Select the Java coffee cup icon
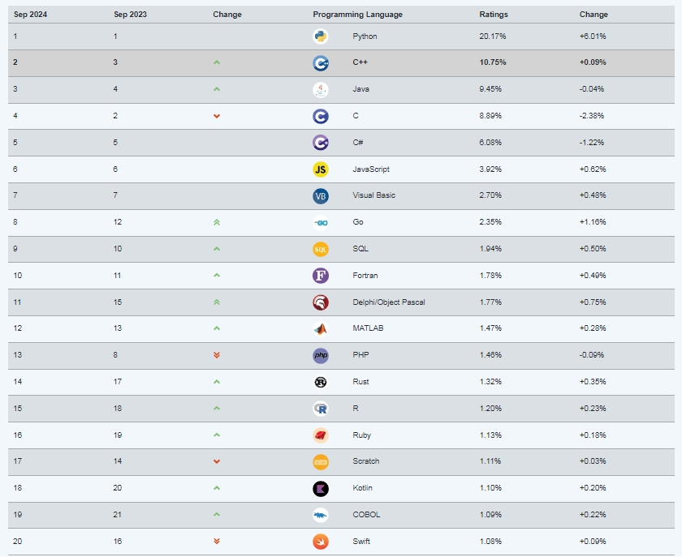Viewport: 682px width, 557px height. 321,90
